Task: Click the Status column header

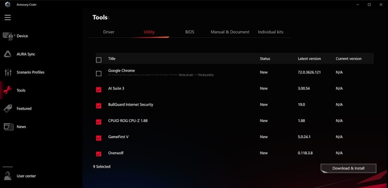Action: (x=265, y=58)
